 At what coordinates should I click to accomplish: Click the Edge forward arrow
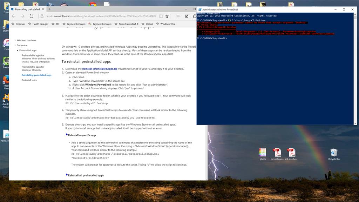22,16
